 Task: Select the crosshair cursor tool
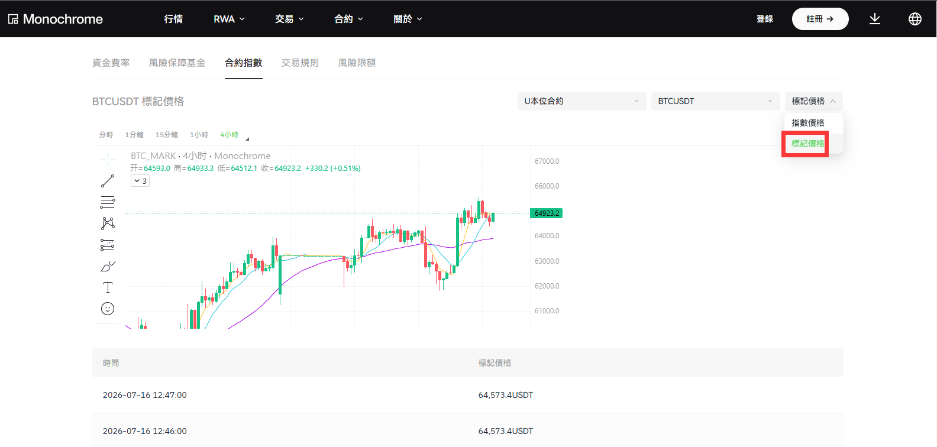tap(108, 160)
